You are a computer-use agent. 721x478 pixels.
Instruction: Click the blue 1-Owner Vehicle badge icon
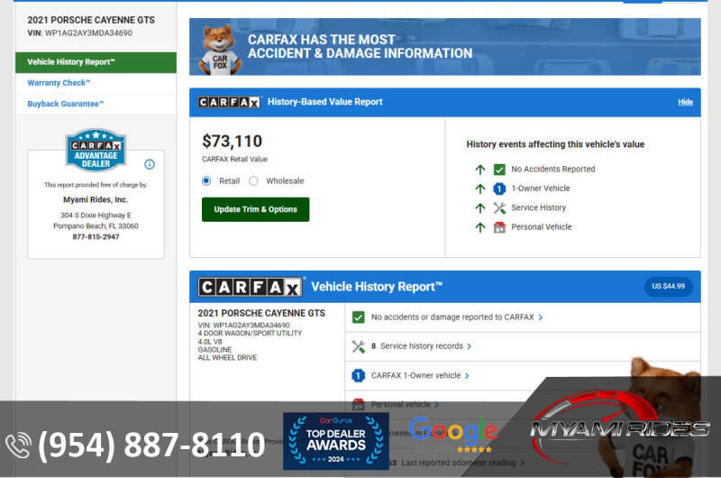click(499, 188)
